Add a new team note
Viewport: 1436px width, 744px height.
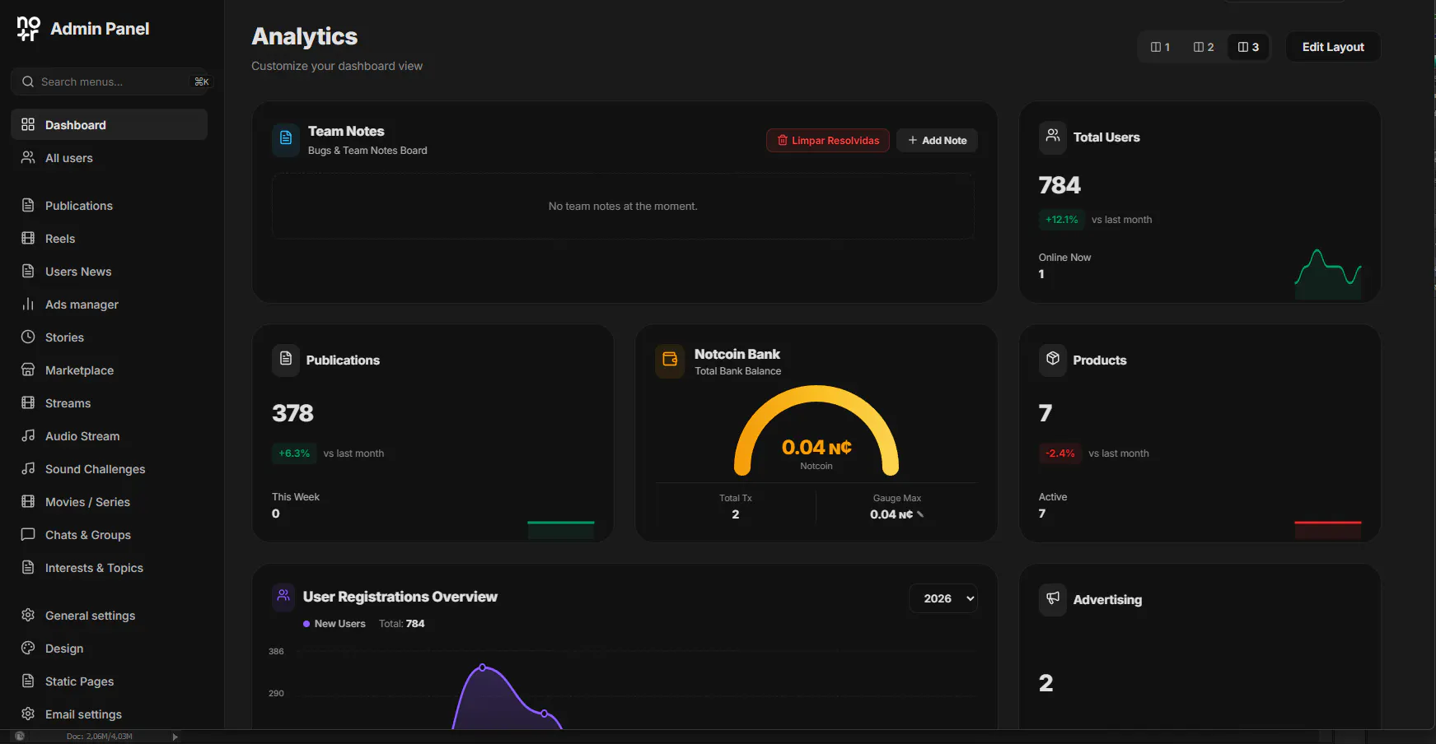938,141
